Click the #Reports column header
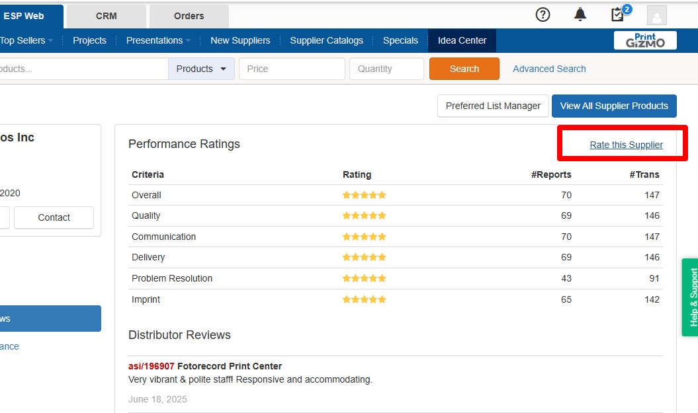The height and width of the screenshot is (413, 698). [x=551, y=174]
